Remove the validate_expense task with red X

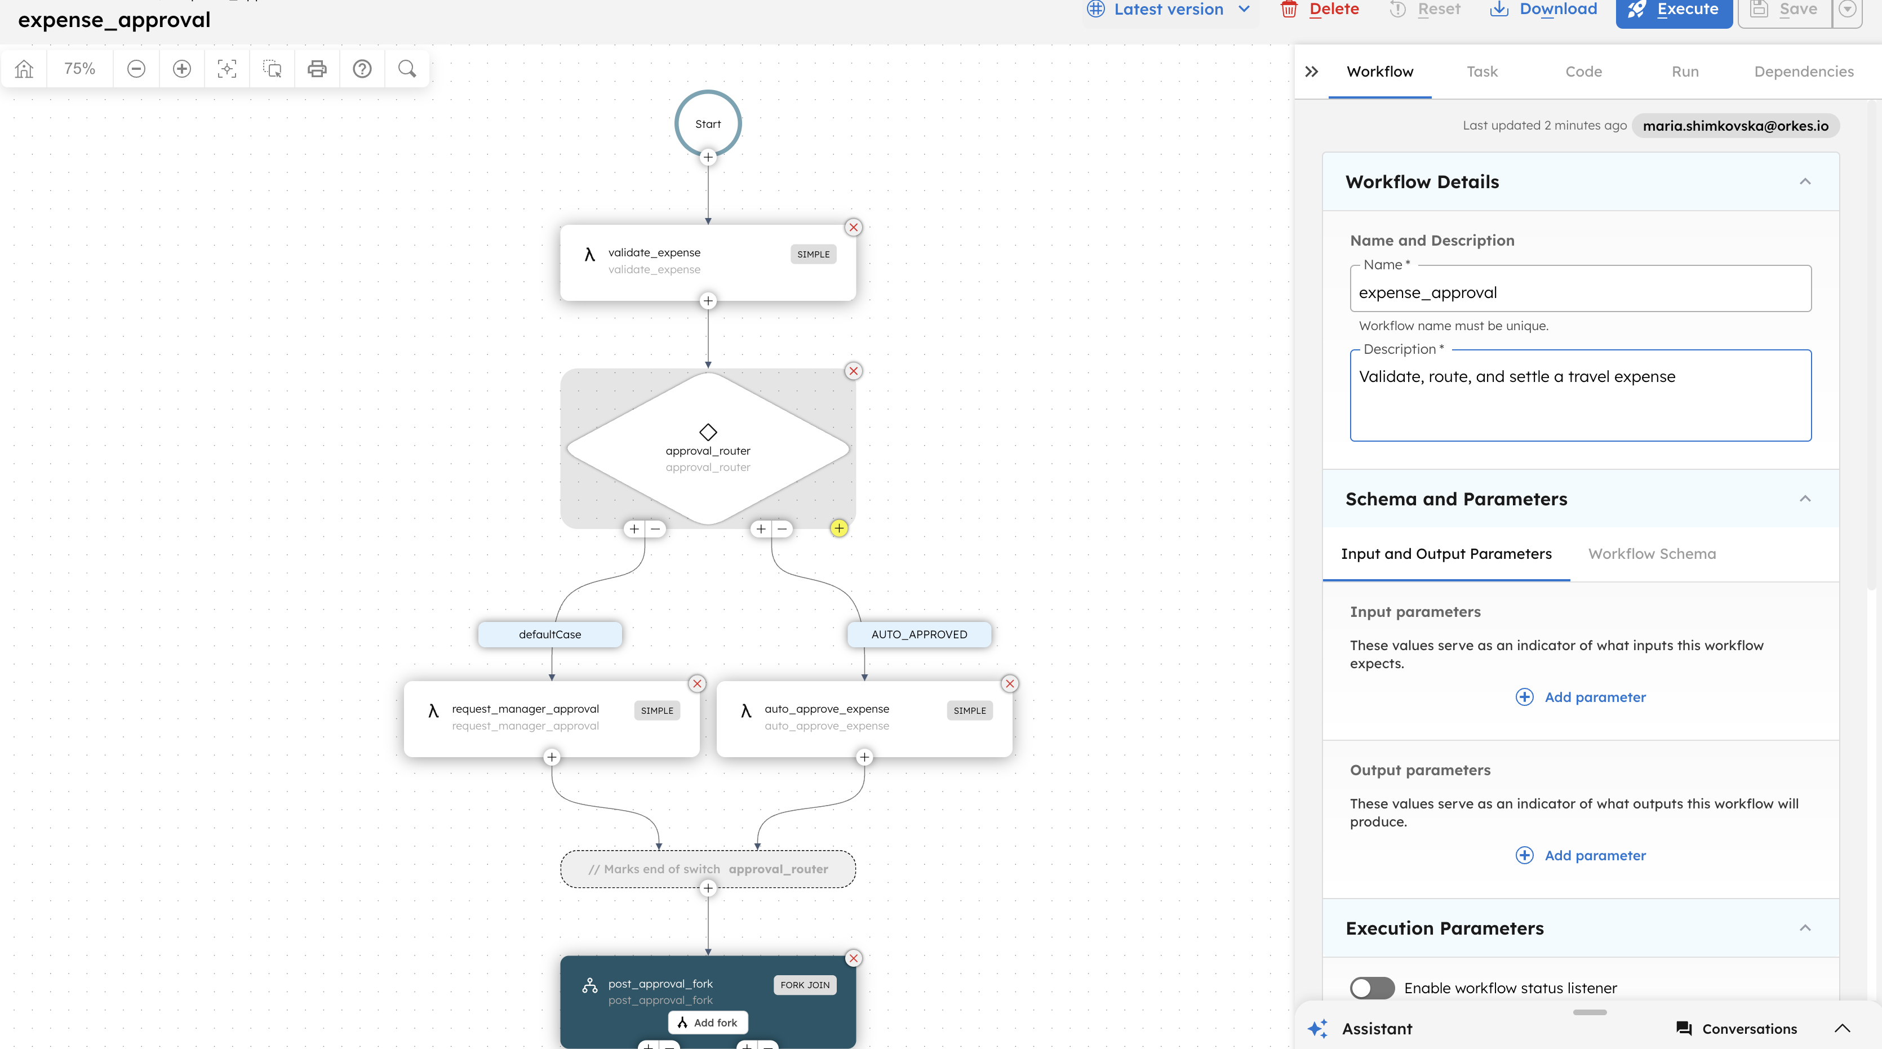[x=853, y=227]
